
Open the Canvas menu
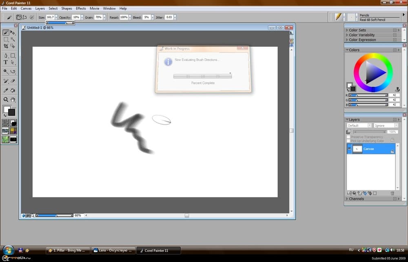coord(26,8)
